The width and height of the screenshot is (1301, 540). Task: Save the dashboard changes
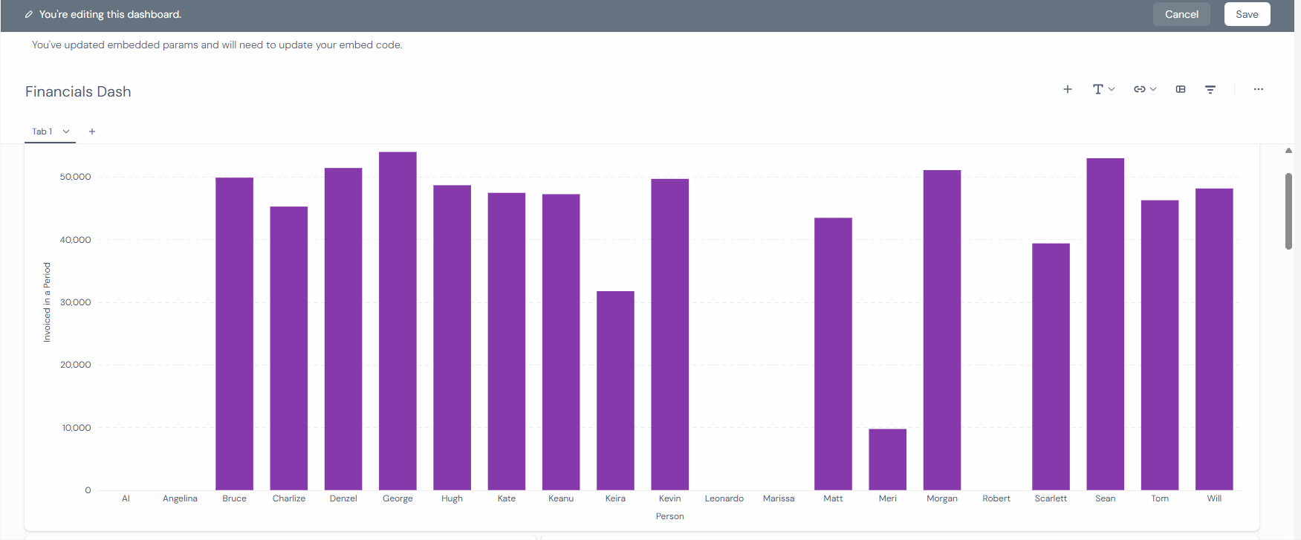click(1247, 14)
